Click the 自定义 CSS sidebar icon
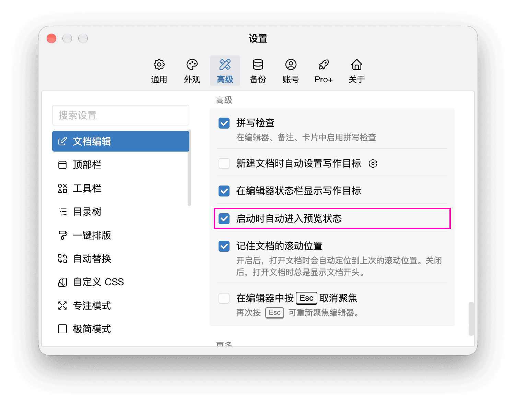 pos(62,282)
